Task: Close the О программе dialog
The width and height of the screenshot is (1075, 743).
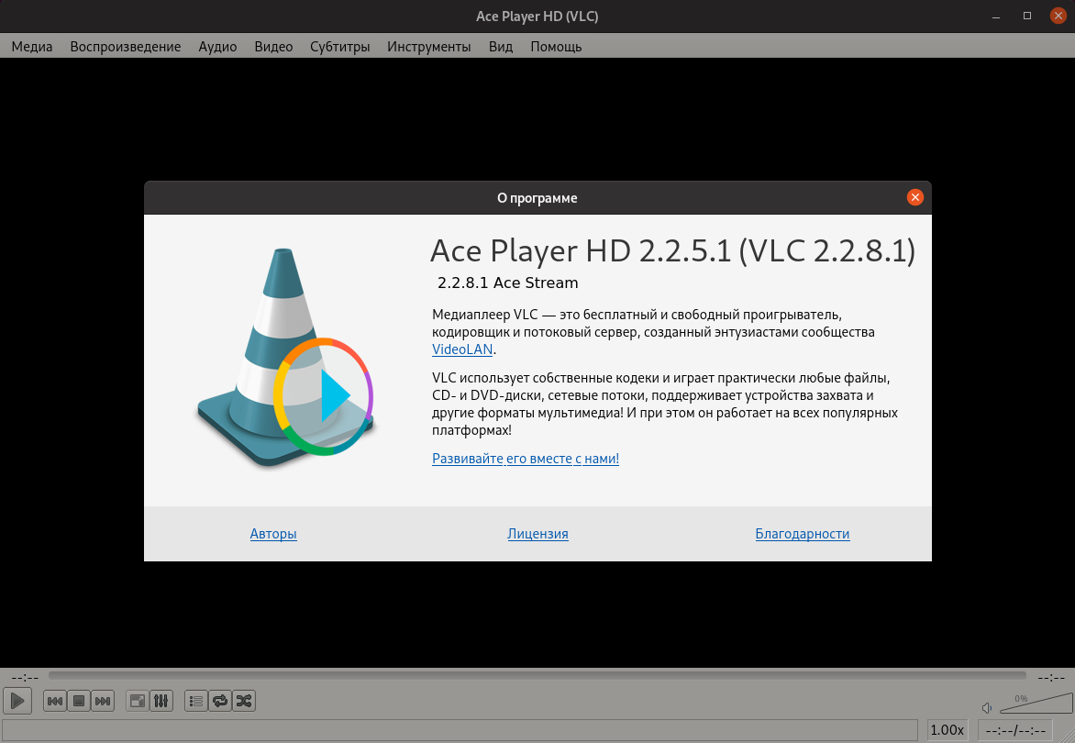Action: (x=914, y=197)
